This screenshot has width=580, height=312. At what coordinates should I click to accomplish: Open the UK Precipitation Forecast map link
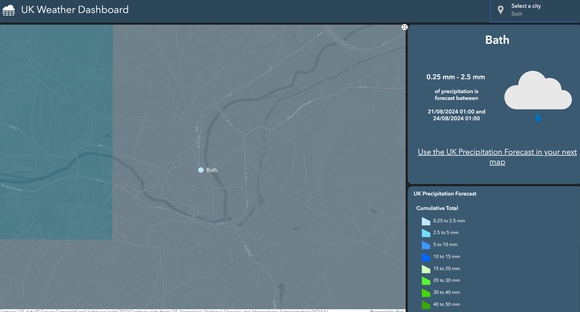pos(497,157)
